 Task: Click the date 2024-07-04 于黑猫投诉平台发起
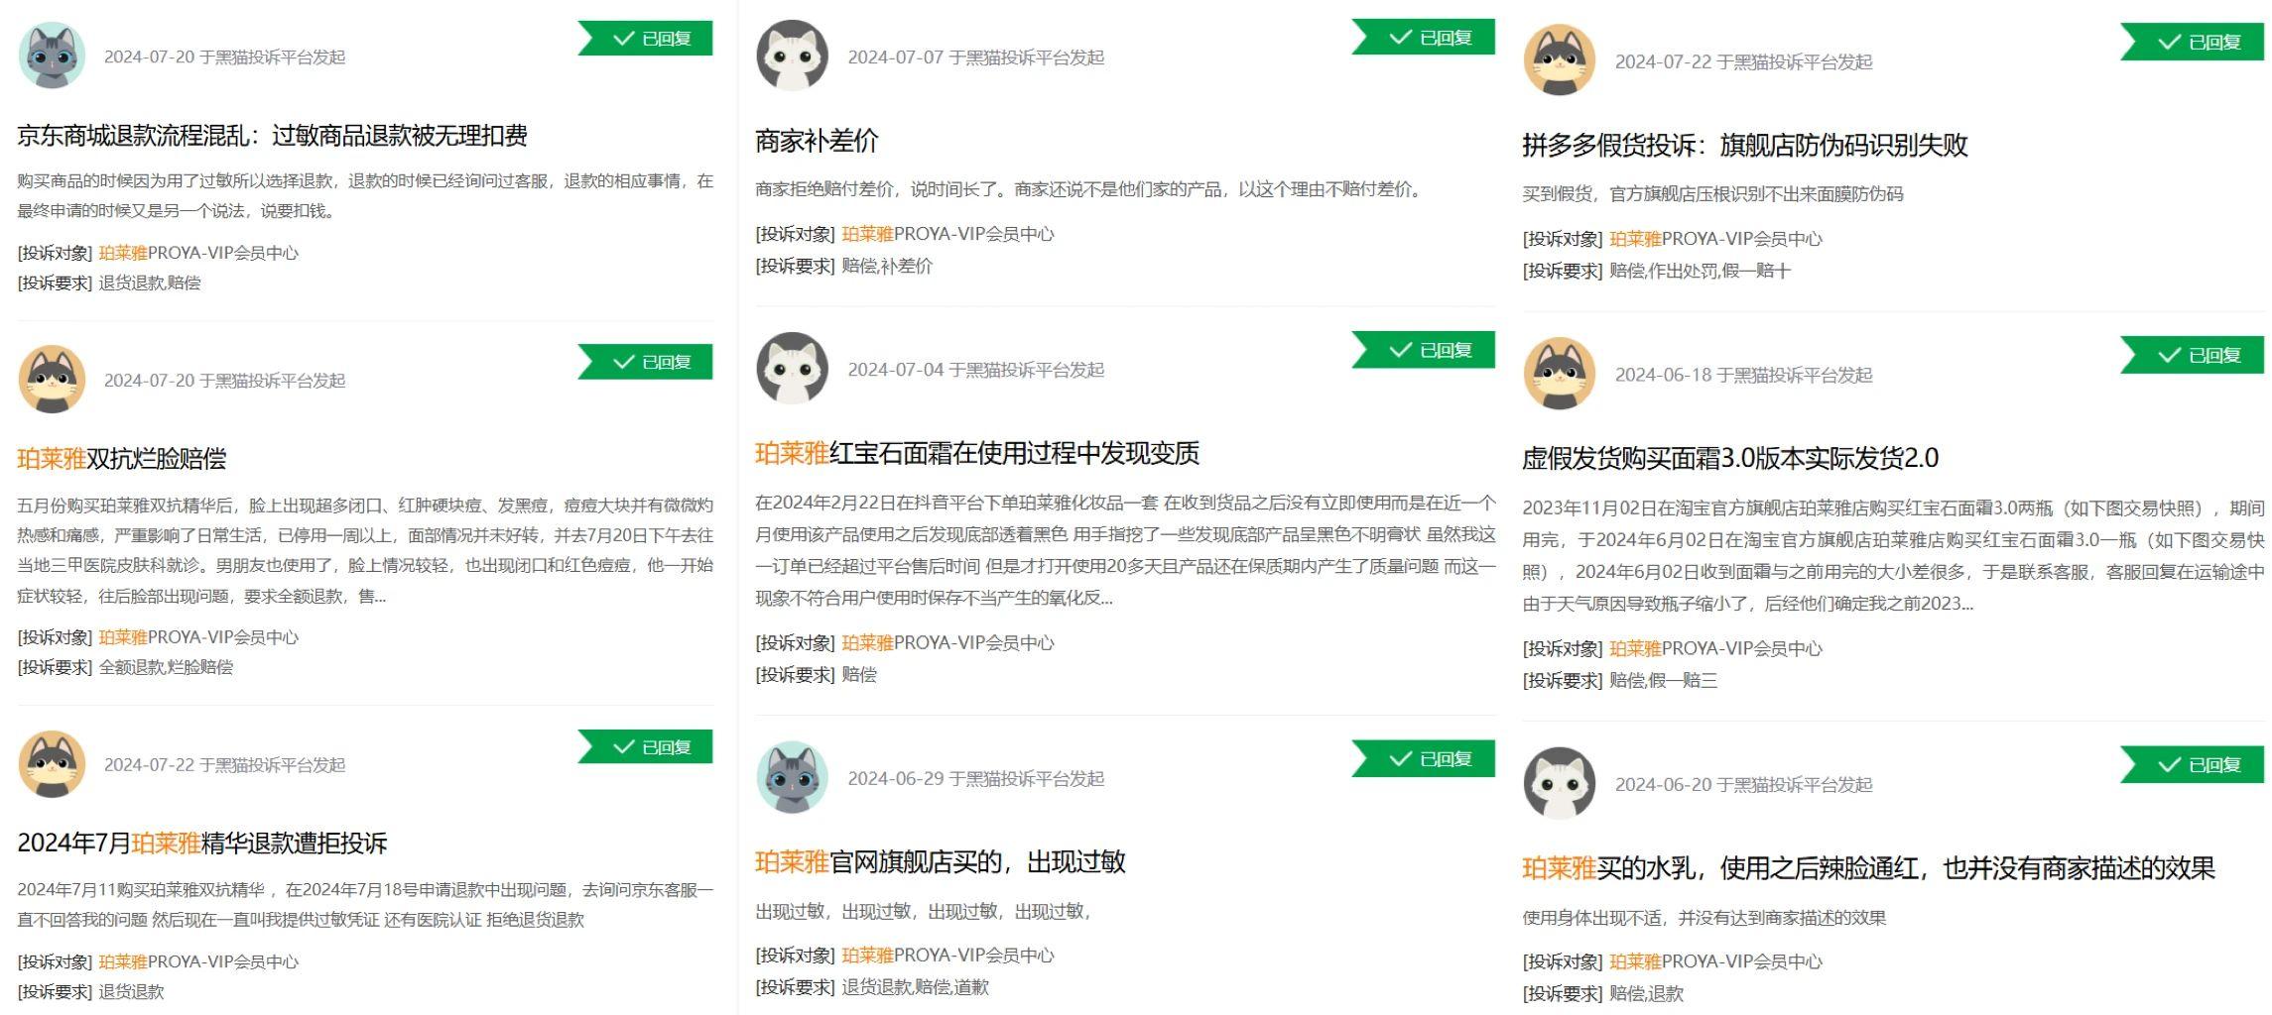[x=975, y=370]
